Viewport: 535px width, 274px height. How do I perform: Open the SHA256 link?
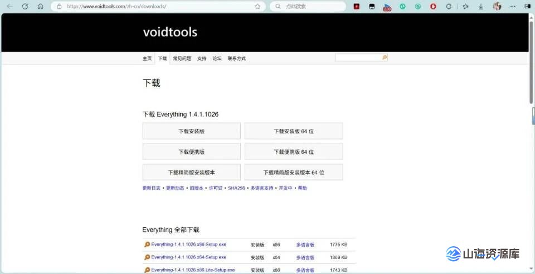click(236, 188)
